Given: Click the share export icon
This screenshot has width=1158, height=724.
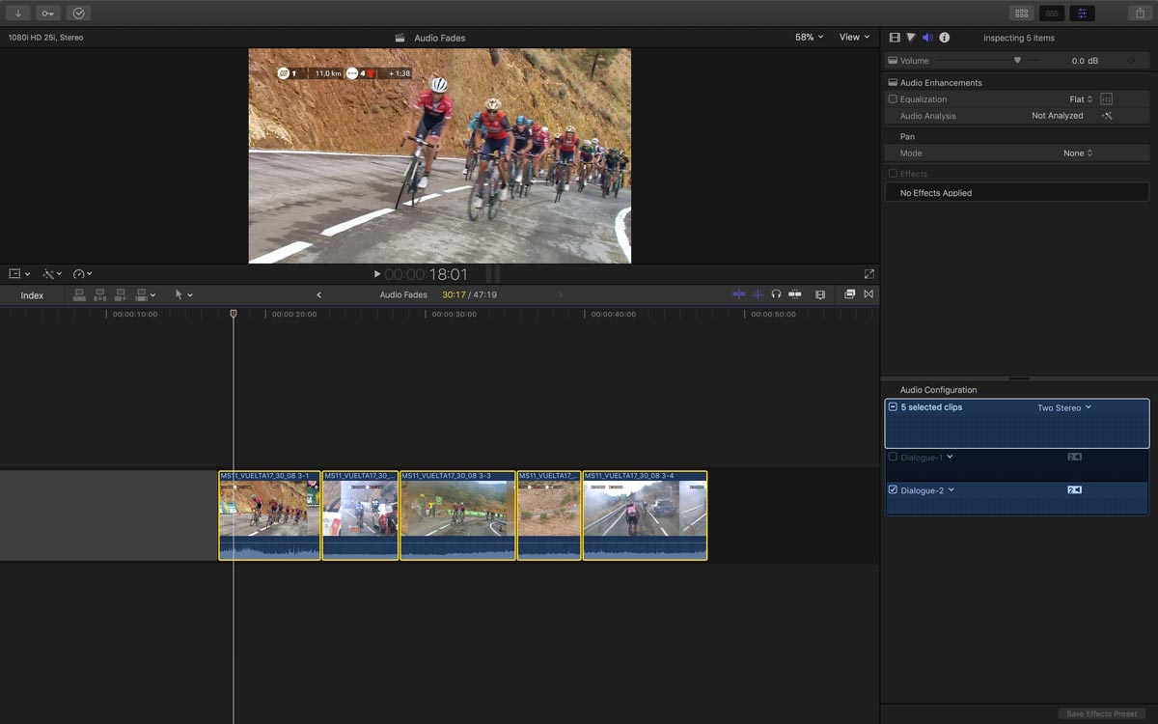Looking at the screenshot, I should [x=1140, y=14].
